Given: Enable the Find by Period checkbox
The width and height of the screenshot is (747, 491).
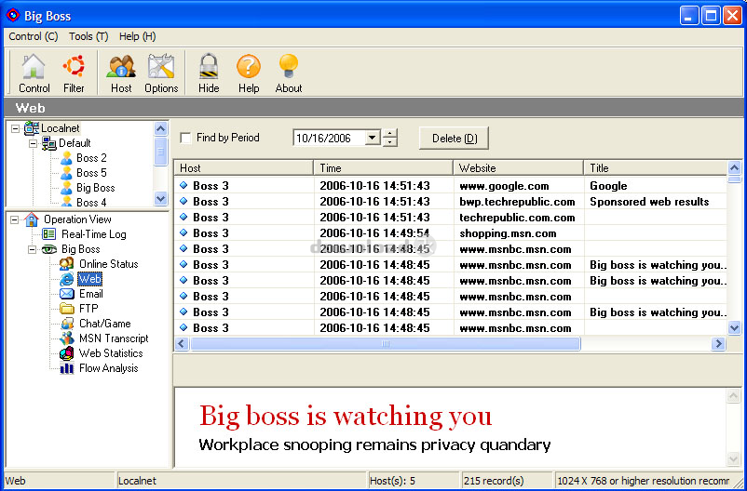Looking at the screenshot, I should [x=185, y=138].
